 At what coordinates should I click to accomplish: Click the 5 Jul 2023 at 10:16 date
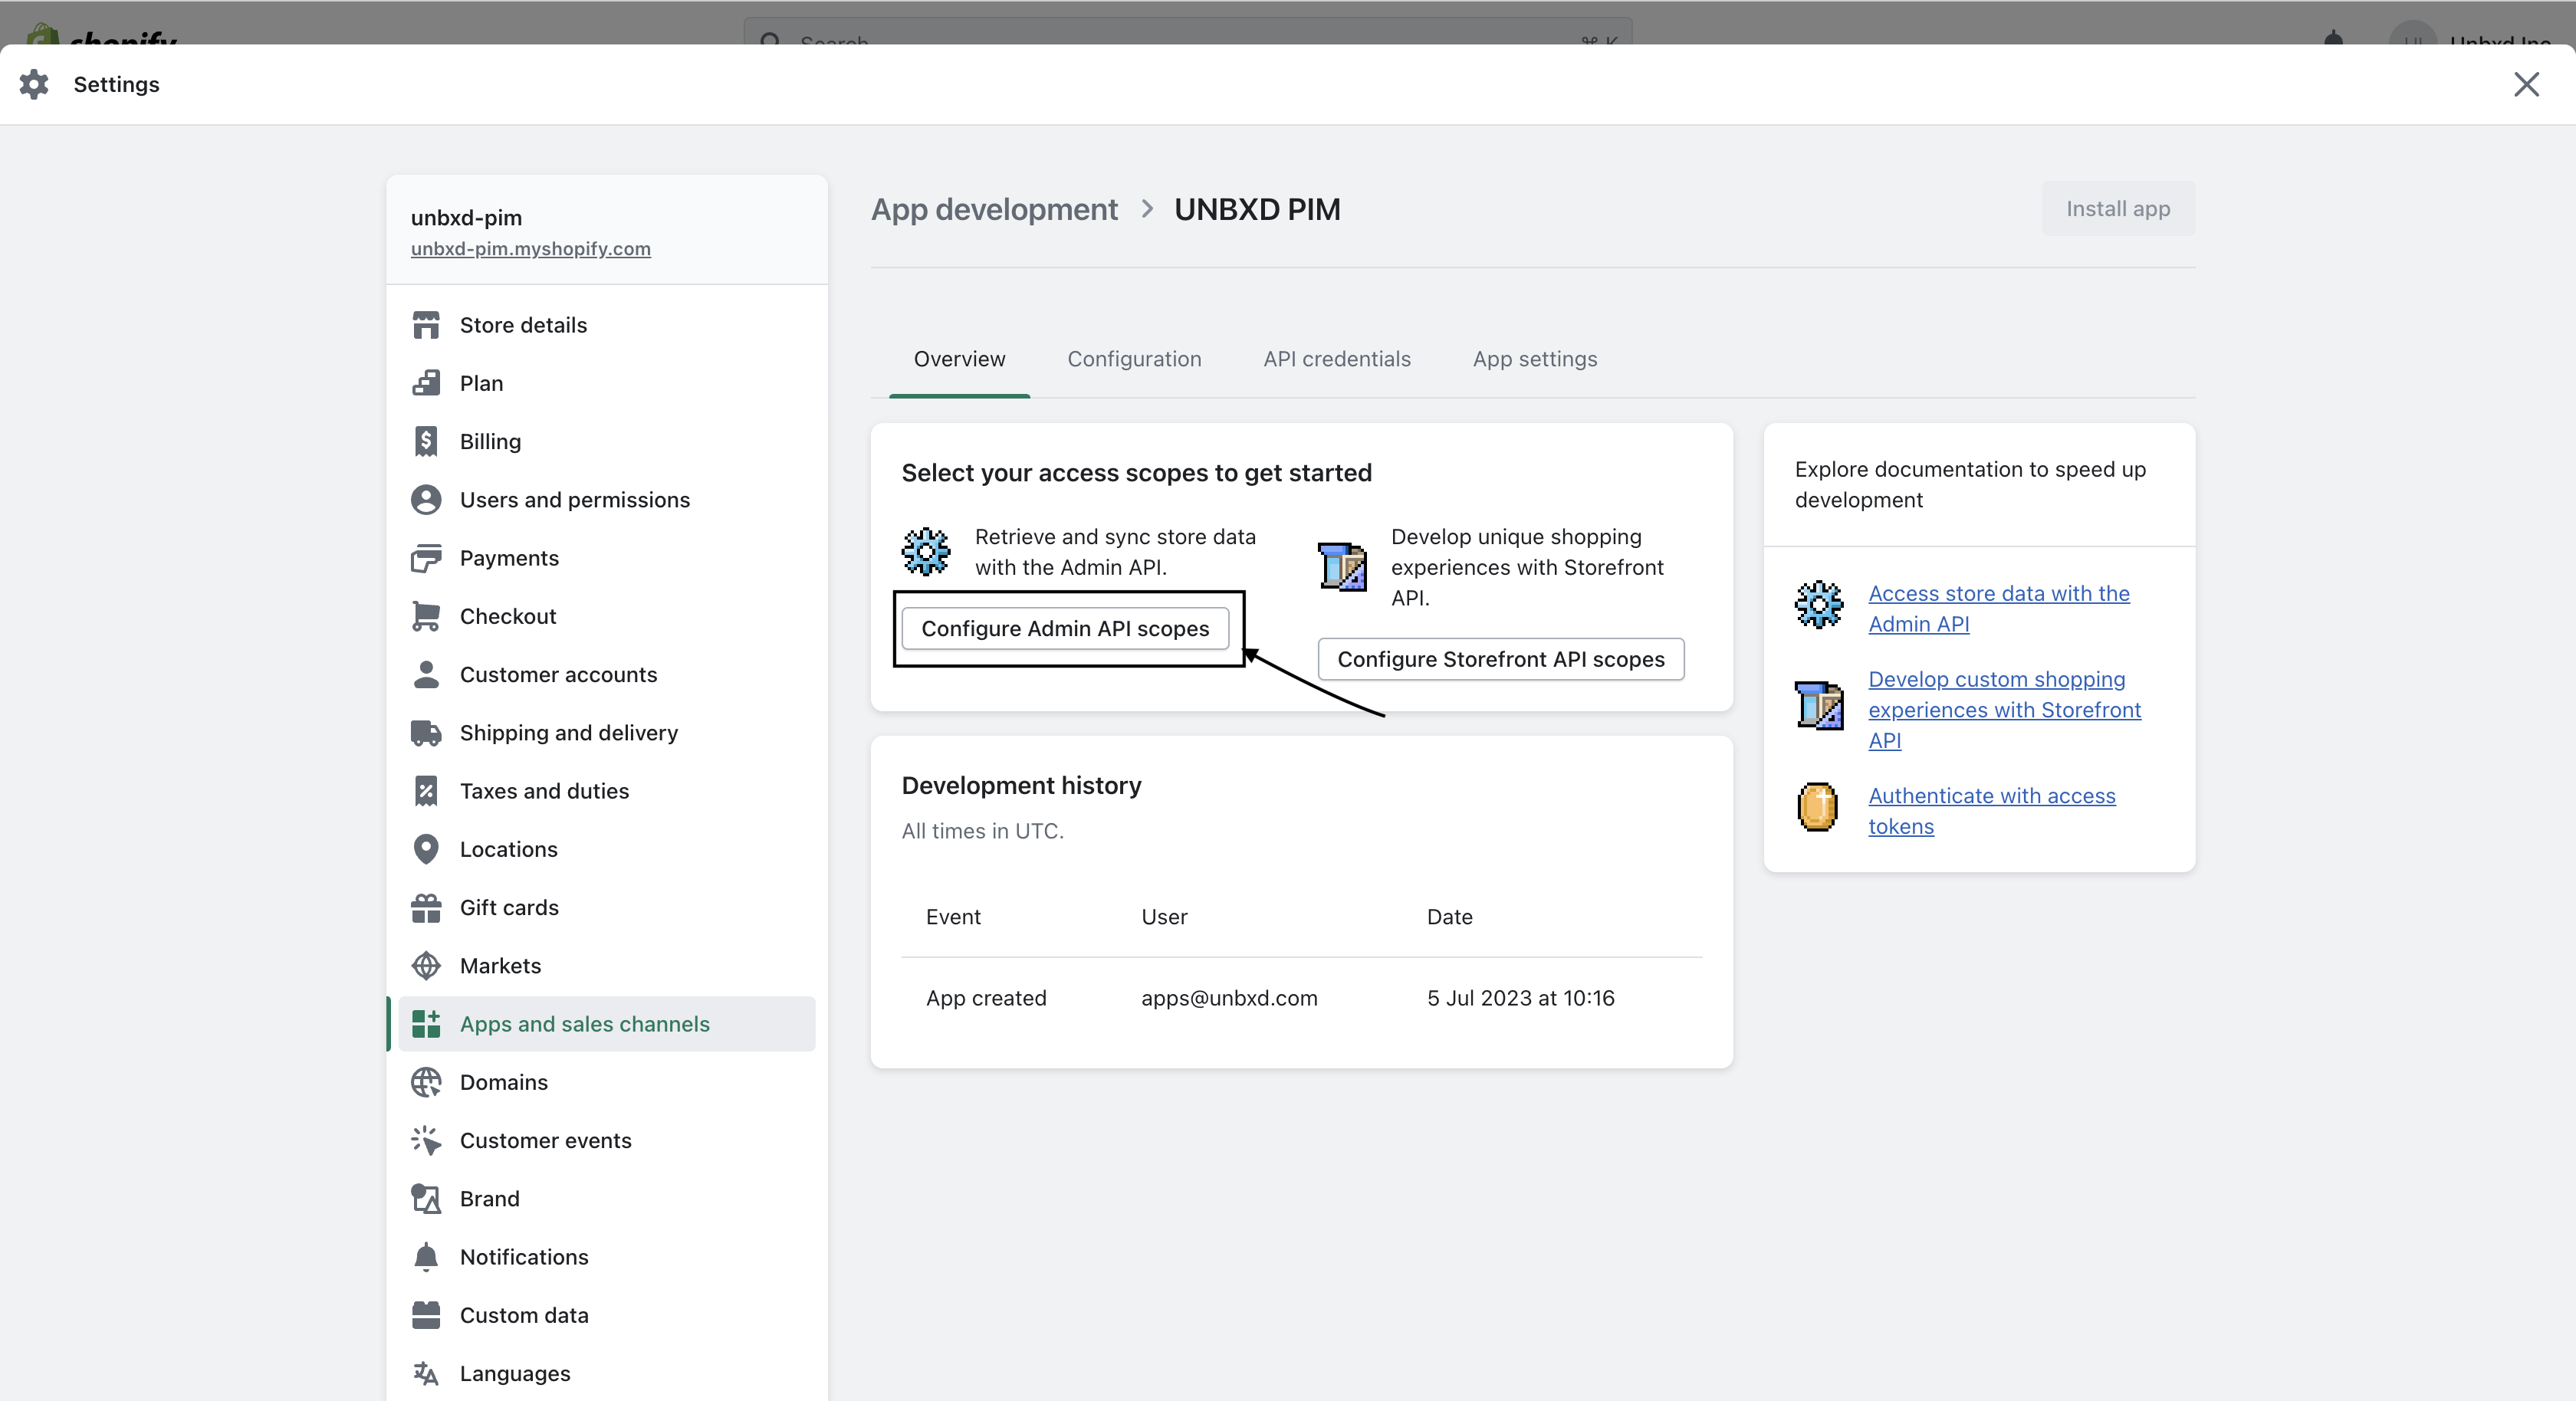[1520, 998]
